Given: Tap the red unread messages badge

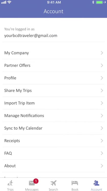Looking at the screenshot, I should 36,181.
